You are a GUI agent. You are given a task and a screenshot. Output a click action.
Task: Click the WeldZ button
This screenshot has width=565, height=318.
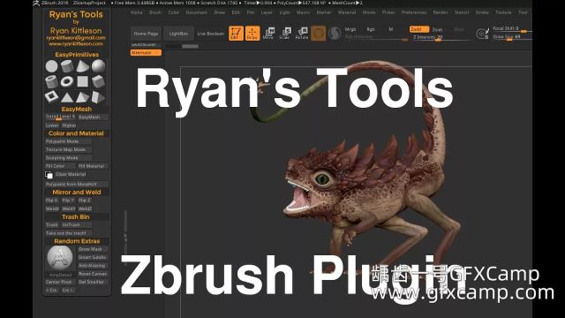pos(85,208)
